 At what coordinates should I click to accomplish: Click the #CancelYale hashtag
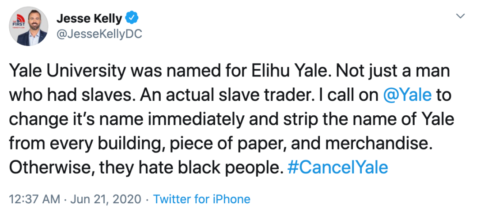pyautogui.click(x=337, y=168)
